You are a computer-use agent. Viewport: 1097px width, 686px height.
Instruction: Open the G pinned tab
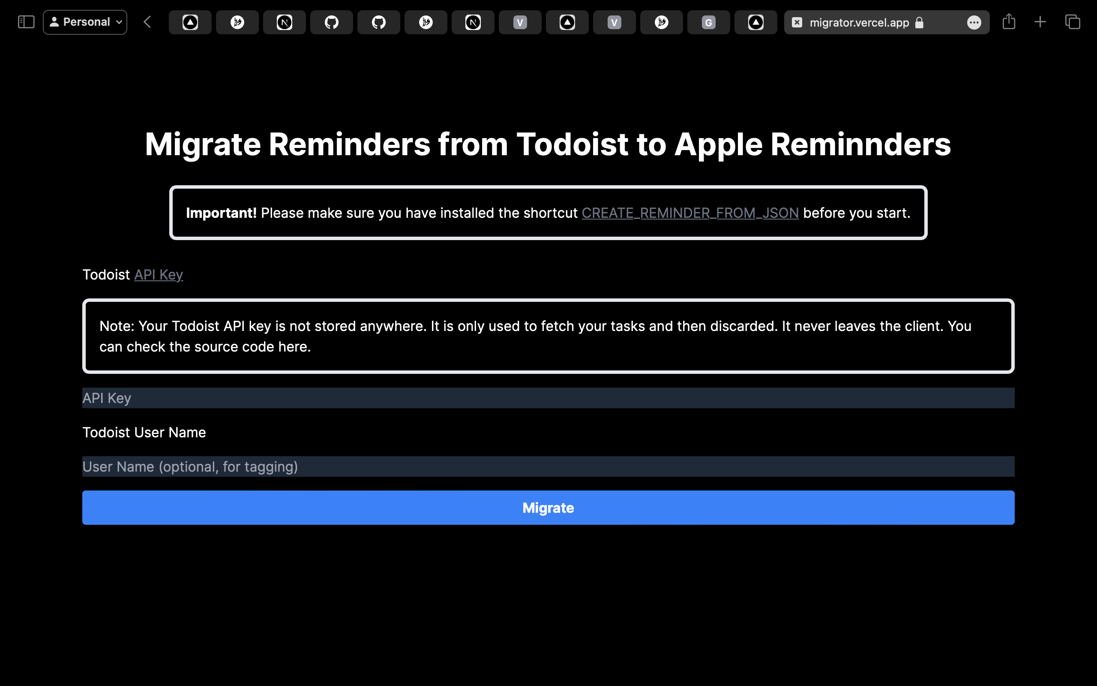[x=708, y=22]
